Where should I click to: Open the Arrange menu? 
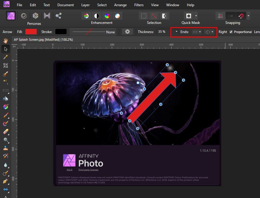click(x=120, y=5)
